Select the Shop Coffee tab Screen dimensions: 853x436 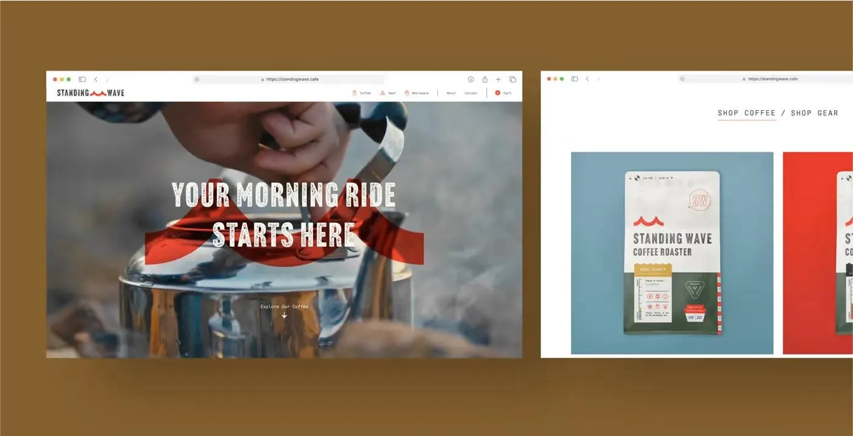click(x=747, y=113)
